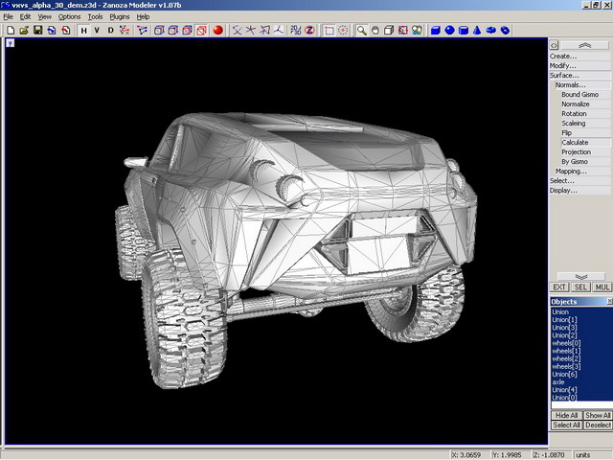This screenshot has width=613, height=460.
Task: Collapse the Surface... rollout
Action: click(564, 75)
